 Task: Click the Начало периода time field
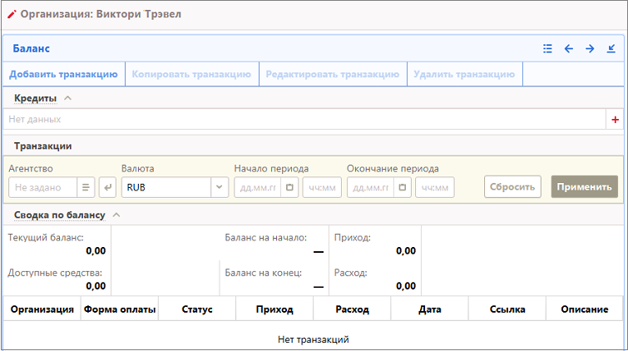(x=322, y=187)
